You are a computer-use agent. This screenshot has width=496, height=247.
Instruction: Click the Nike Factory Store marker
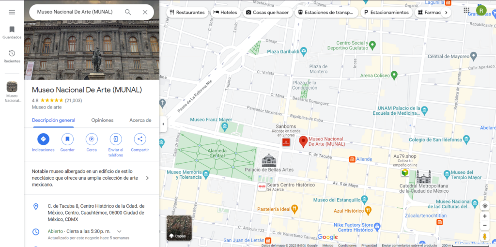377,227
